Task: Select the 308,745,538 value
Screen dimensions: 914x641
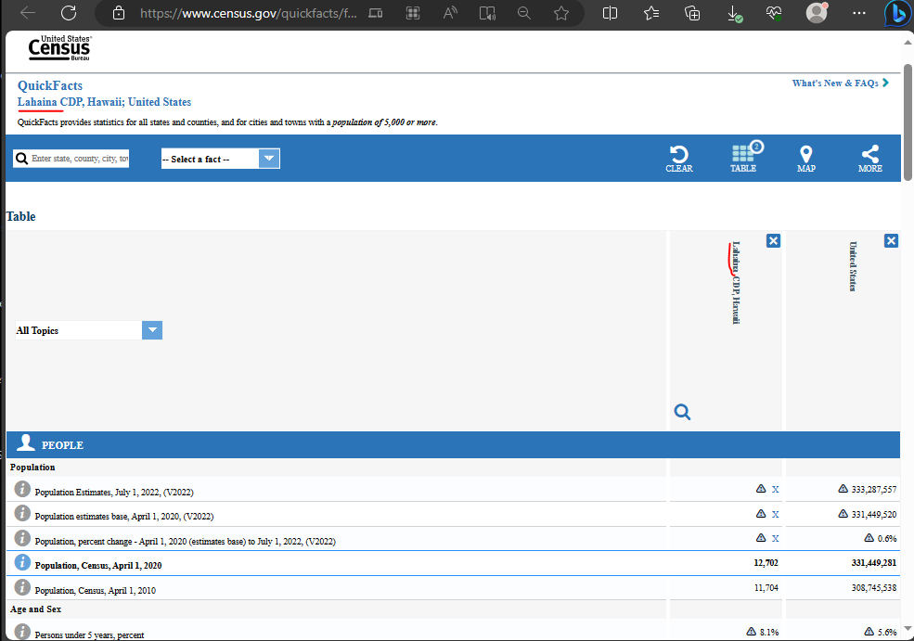Action: click(874, 588)
